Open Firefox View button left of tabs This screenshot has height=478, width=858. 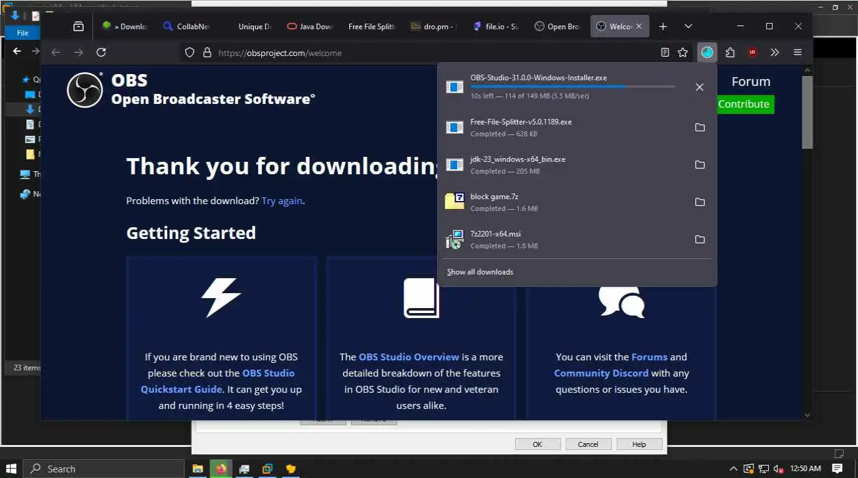78,27
